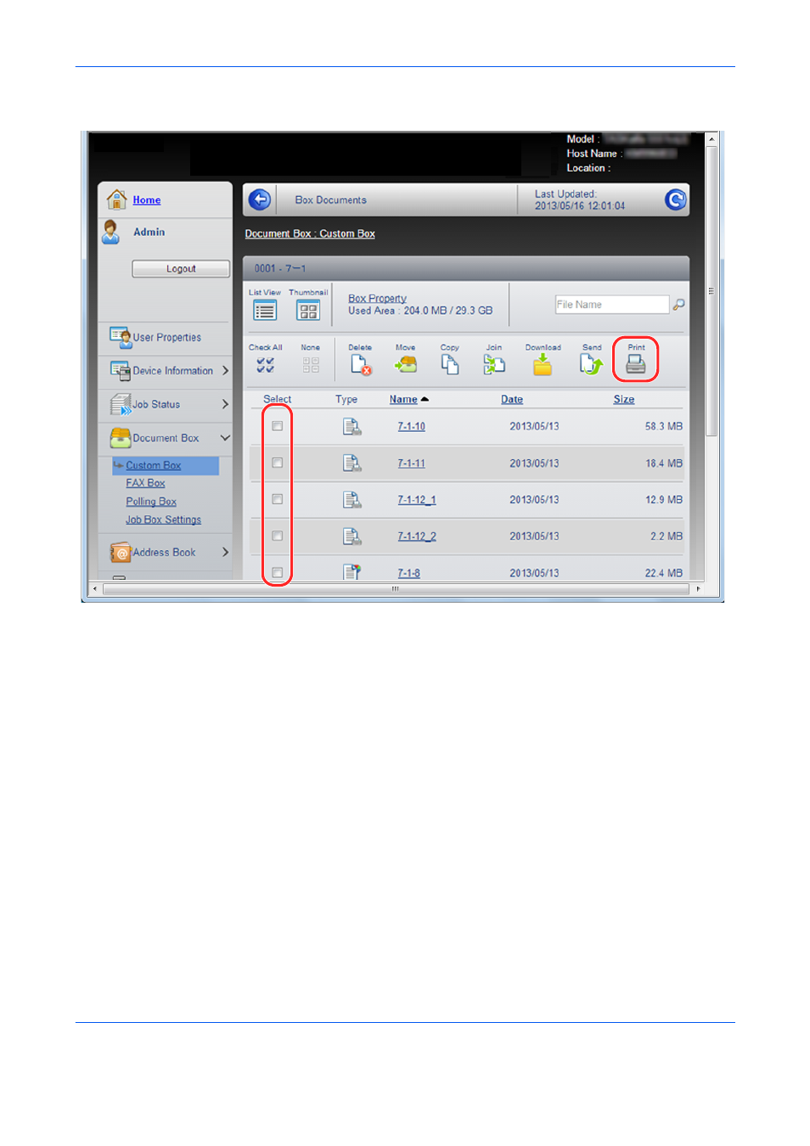Click the Delete document icon

pyautogui.click(x=361, y=365)
